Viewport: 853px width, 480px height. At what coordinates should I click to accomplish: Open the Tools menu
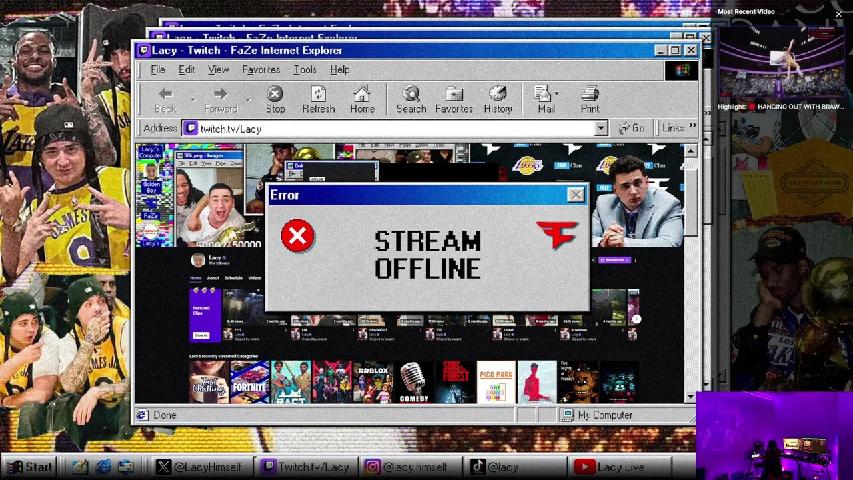pos(305,69)
